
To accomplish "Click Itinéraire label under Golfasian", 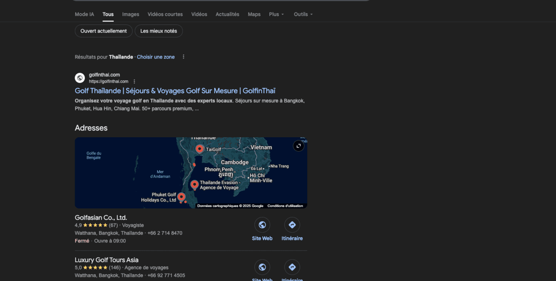I will click(x=292, y=238).
